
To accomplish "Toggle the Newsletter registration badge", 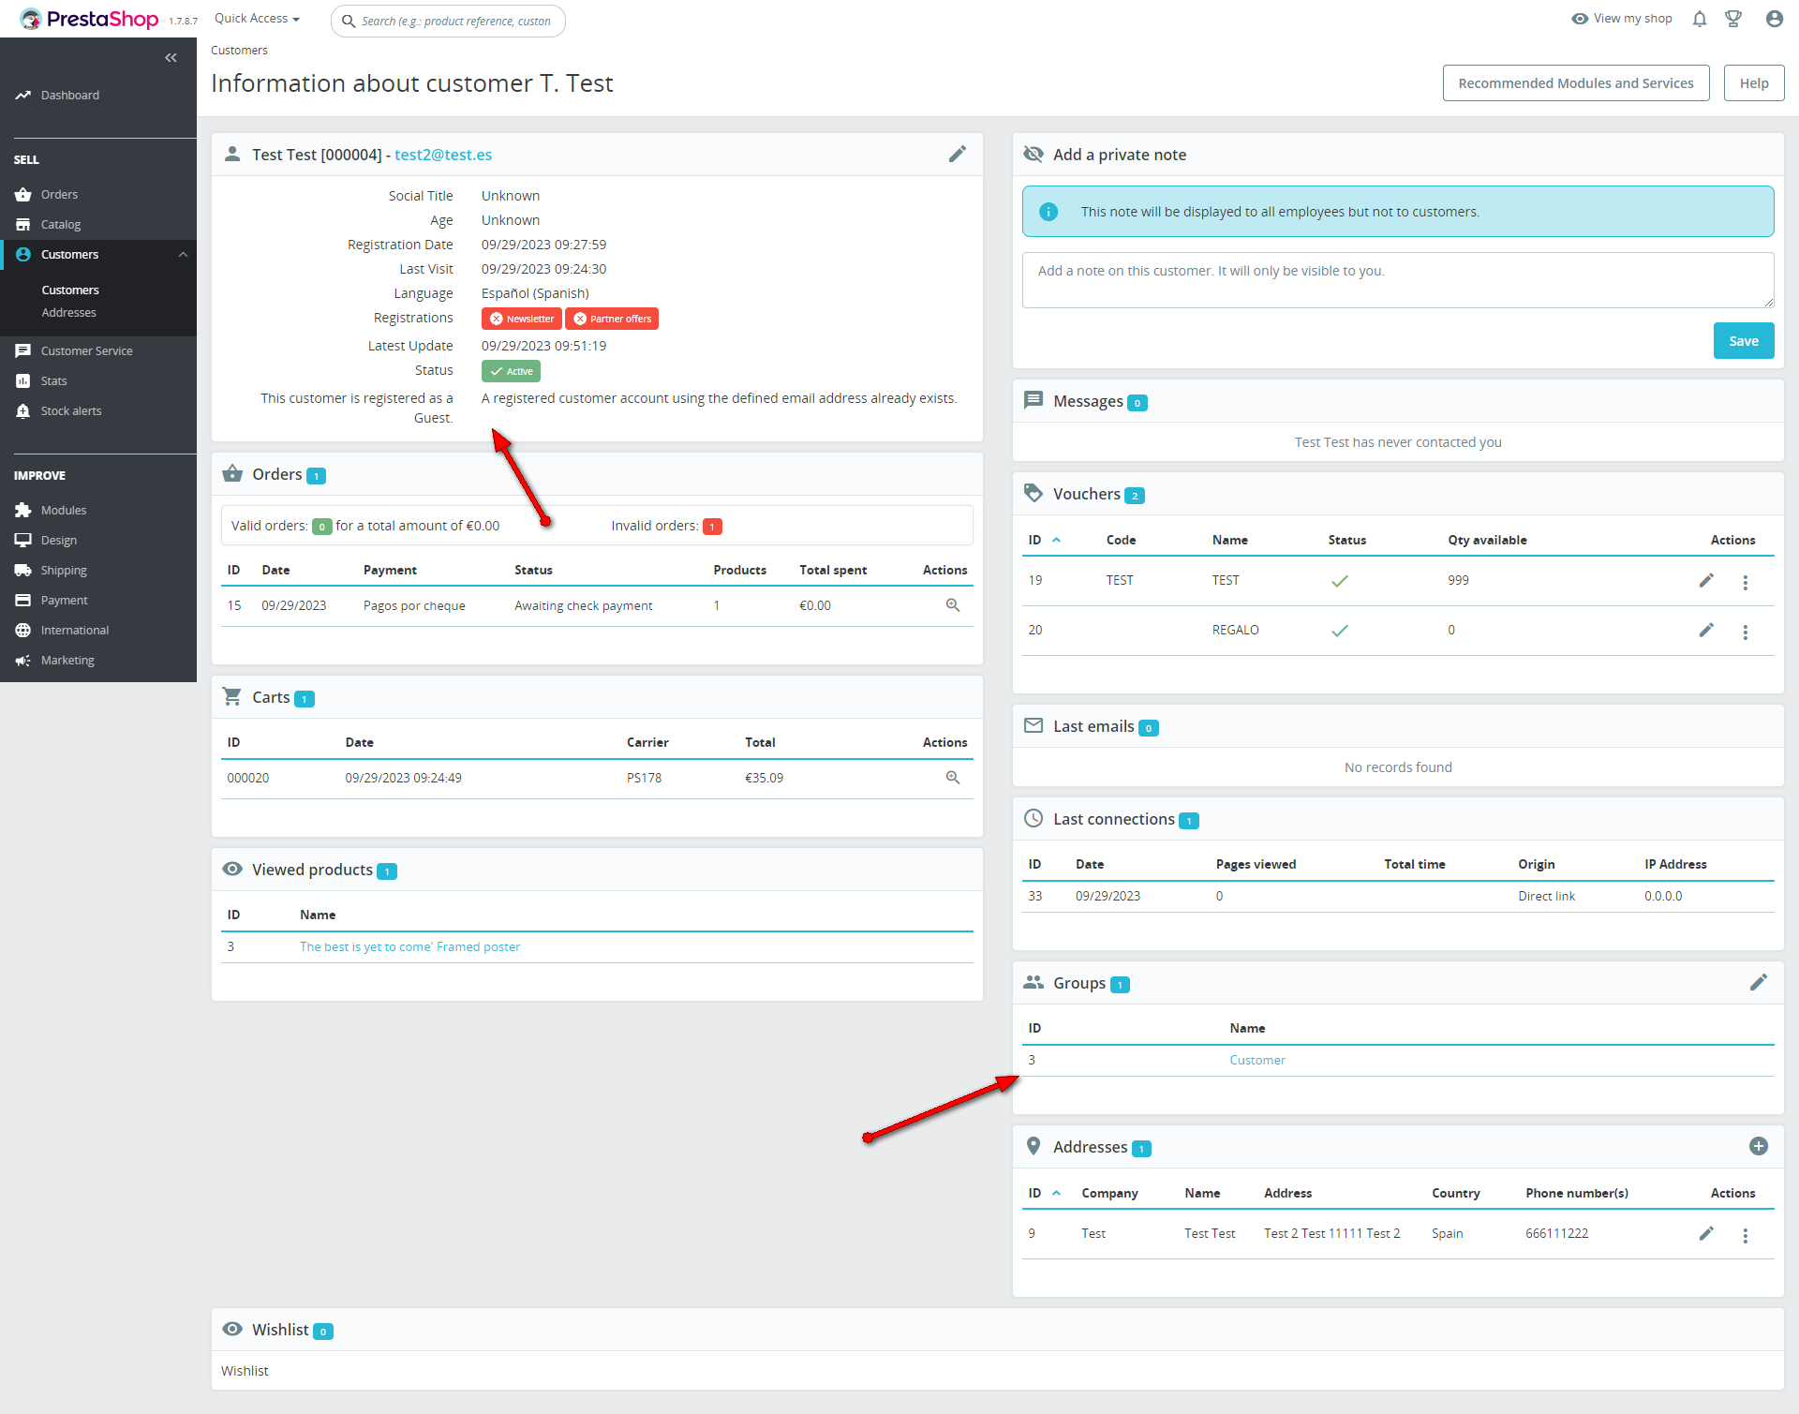I will (521, 319).
